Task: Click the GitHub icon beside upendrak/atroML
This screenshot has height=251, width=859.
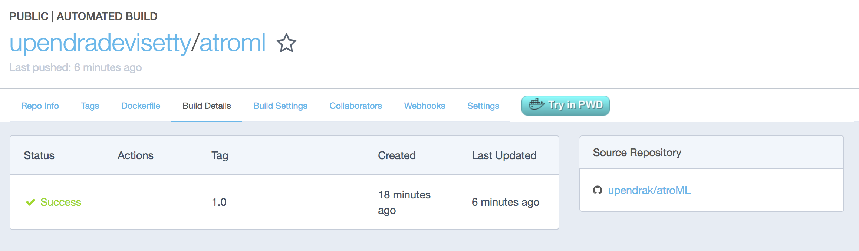Action: tap(598, 190)
